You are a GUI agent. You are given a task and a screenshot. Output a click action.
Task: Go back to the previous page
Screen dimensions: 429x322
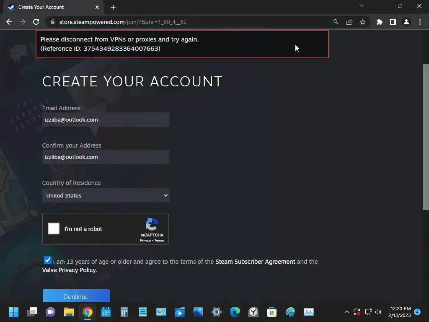[x=9, y=22]
